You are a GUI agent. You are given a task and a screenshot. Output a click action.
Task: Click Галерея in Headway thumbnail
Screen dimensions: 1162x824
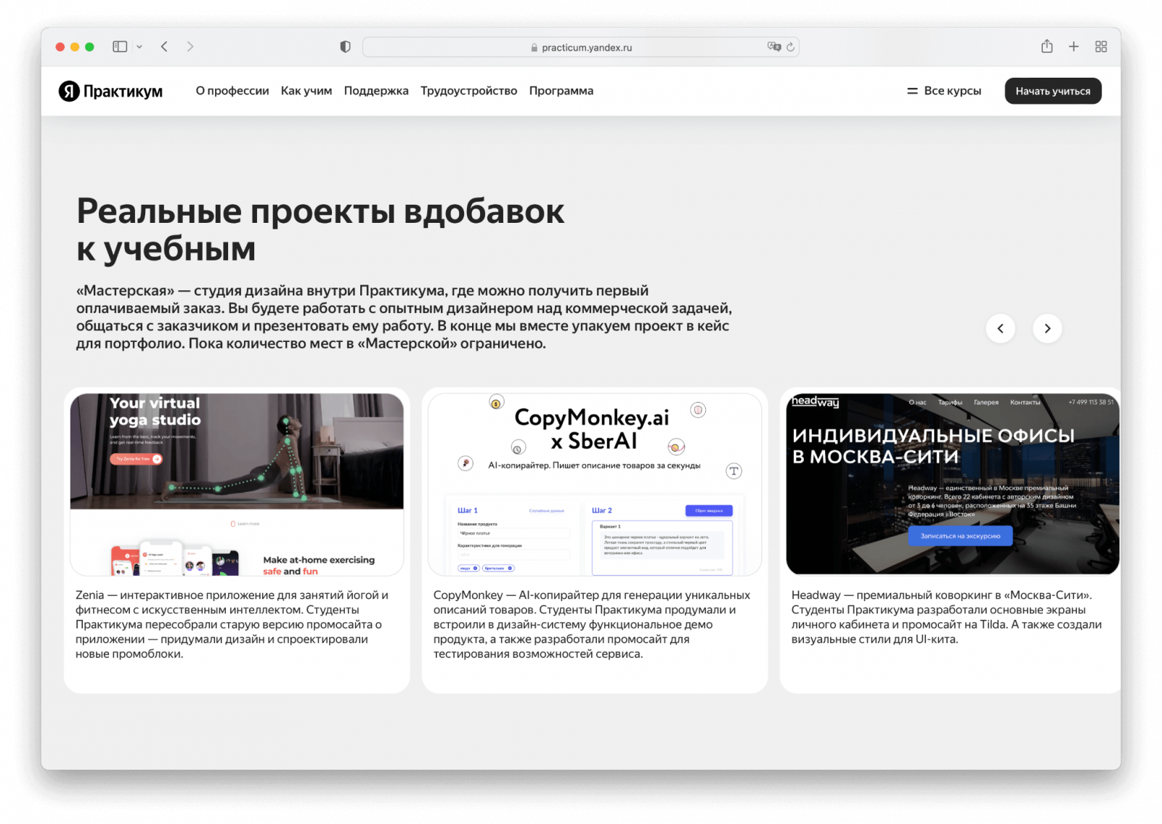pos(986,402)
